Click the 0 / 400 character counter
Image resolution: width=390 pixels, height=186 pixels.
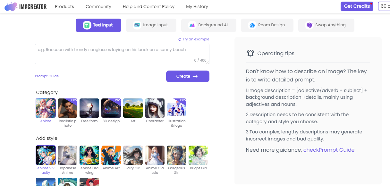(x=200, y=60)
